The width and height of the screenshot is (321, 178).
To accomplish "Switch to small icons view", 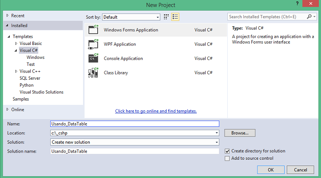I will 166,17.
